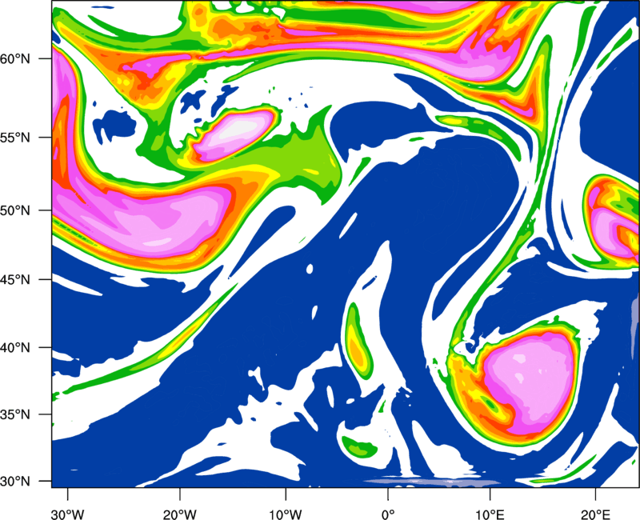Screen dimensions: 640x520
Task: Click the 40°N latitude label
Action: (15, 348)
